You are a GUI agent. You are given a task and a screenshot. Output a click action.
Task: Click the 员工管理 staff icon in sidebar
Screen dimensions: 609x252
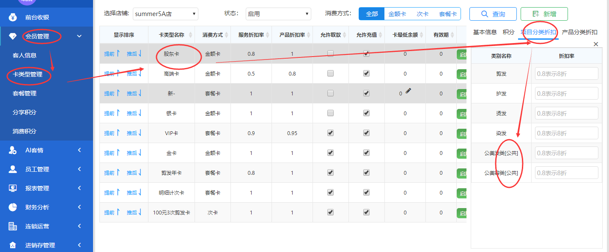click(13, 169)
